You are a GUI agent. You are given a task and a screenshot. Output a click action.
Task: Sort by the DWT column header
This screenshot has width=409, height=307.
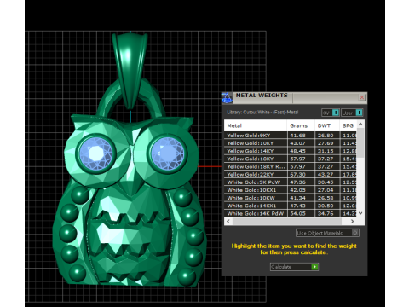(327, 125)
